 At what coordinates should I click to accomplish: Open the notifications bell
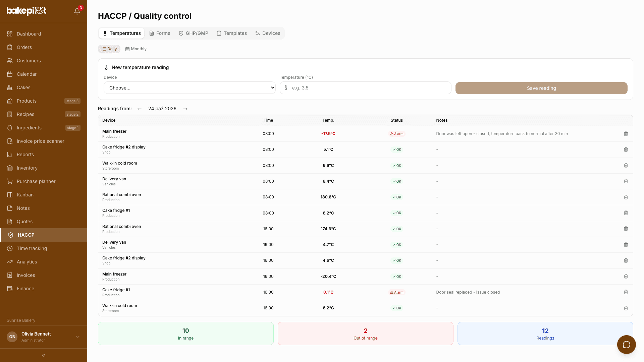tap(77, 11)
